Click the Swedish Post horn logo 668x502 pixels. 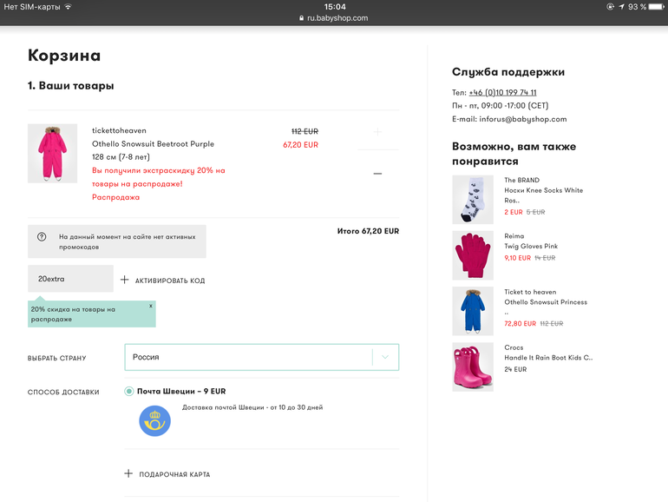(x=155, y=420)
